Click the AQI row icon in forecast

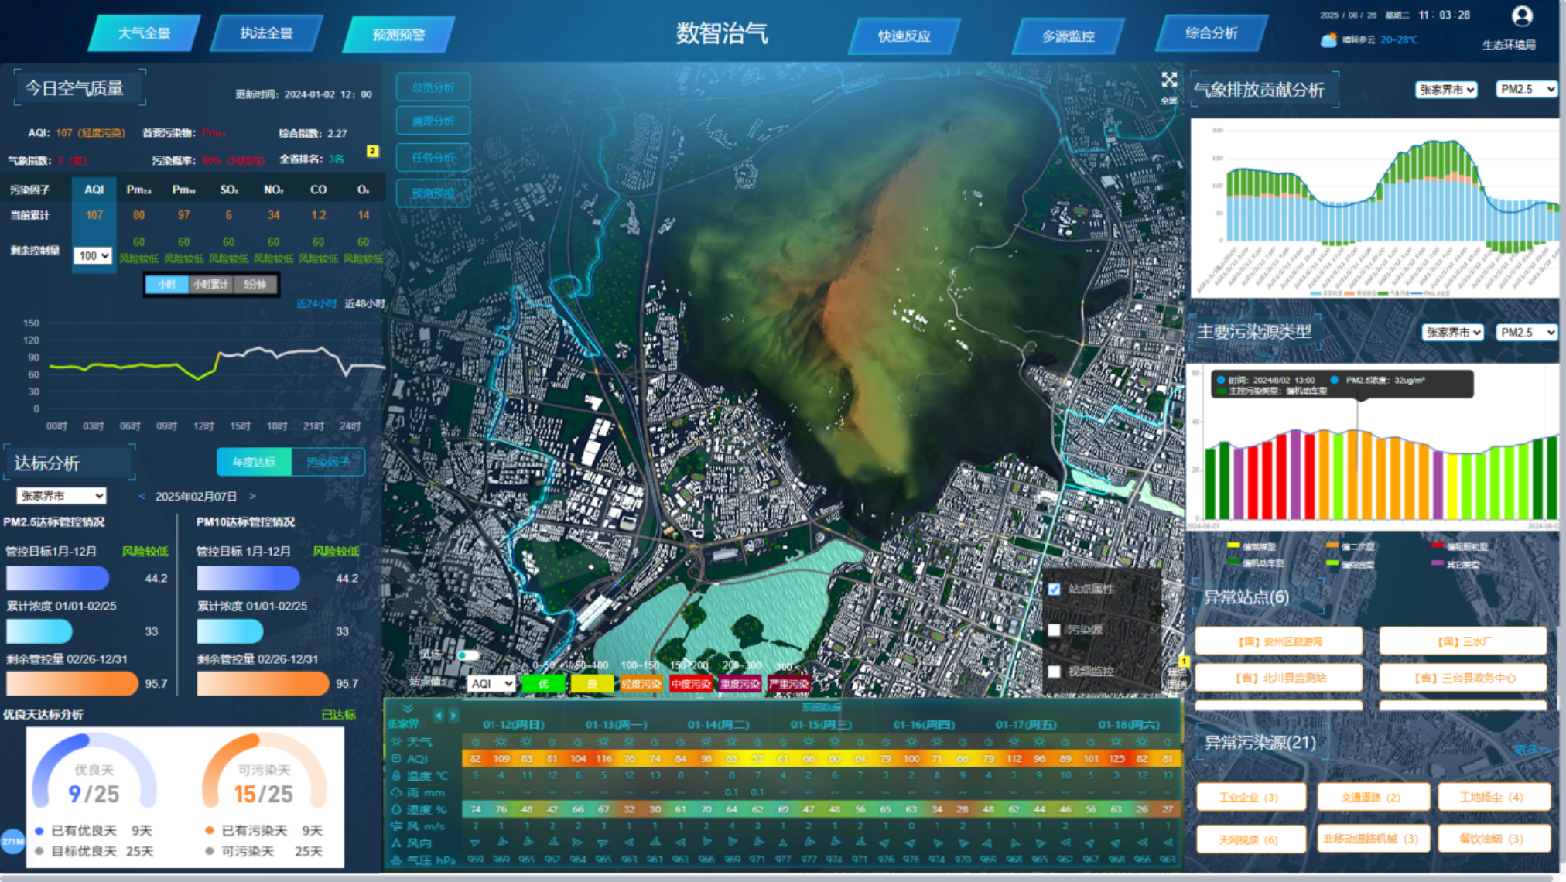[x=396, y=758]
